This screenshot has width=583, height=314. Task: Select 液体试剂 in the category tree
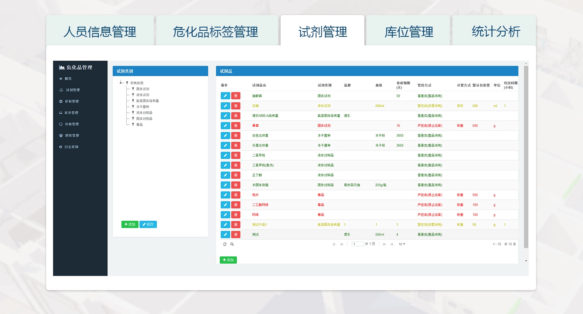[143, 95]
